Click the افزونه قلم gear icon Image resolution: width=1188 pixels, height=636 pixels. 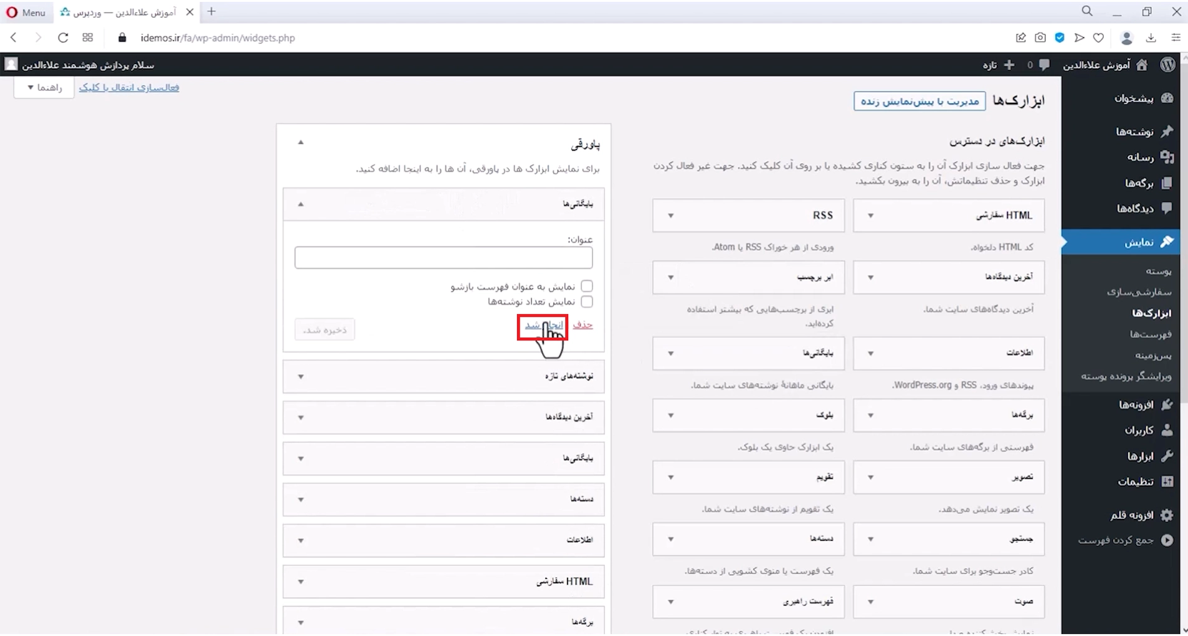click(1167, 515)
